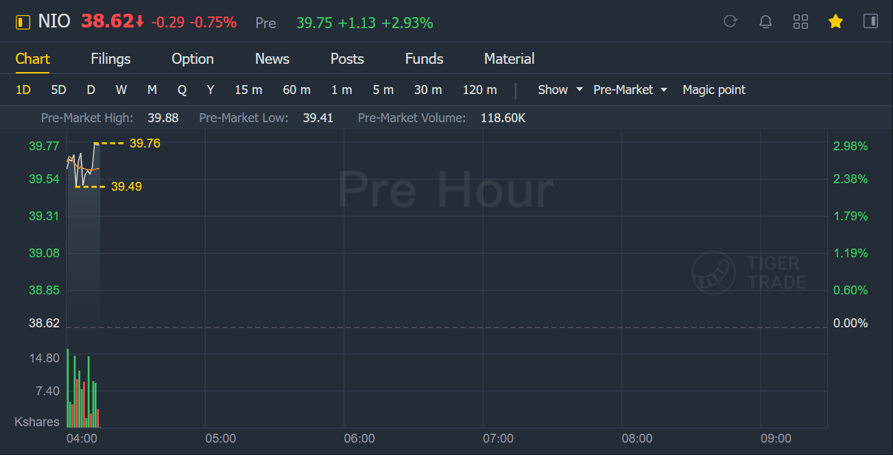Switch to the Chart tab
The image size is (893, 455).
click(33, 59)
